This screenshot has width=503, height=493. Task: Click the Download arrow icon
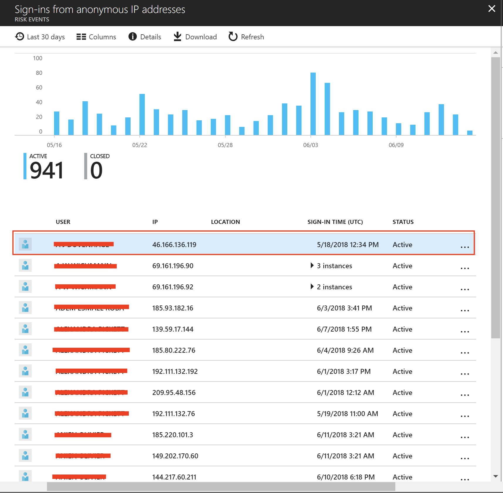[177, 37]
